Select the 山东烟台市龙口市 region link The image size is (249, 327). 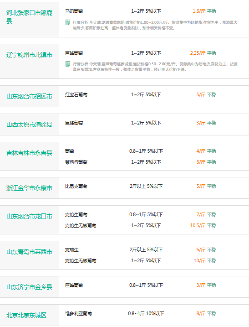(29, 217)
